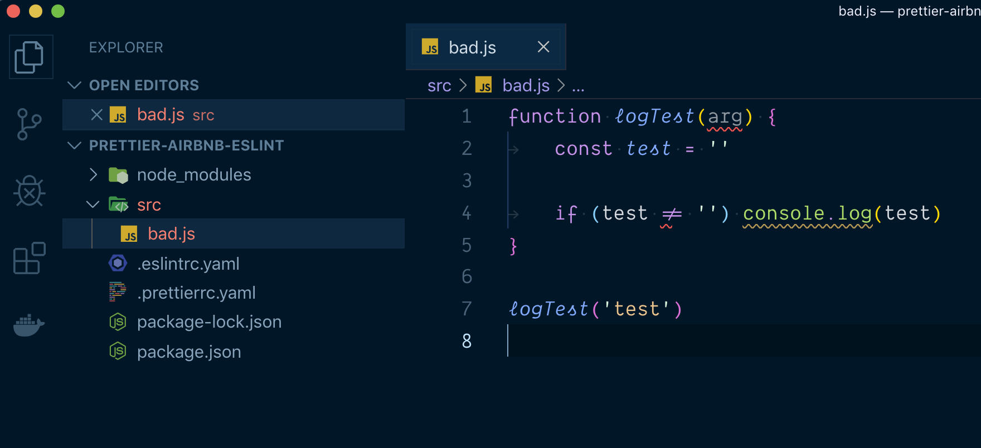Viewport: 981px width, 448px height.
Task: Click the if keyword on line 4
Action: coord(566,213)
